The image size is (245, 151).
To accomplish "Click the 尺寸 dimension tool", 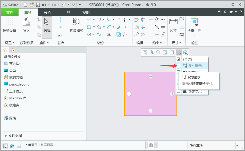I will (x=173, y=25).
